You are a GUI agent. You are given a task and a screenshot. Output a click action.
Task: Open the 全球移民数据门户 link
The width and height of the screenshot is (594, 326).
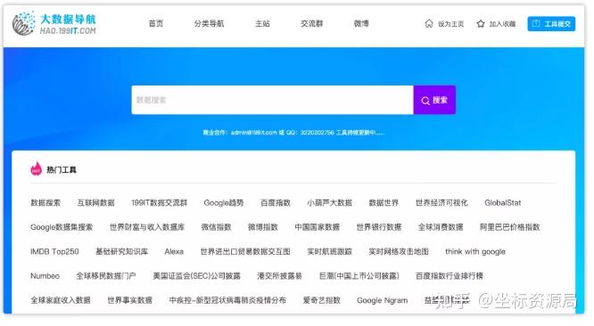point(106,276)
